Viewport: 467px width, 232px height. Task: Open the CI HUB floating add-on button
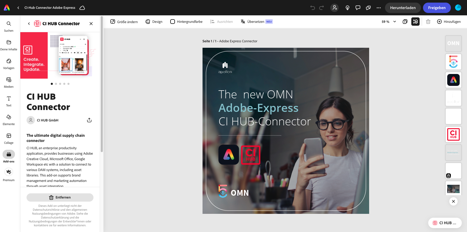pyautogui.click(x=445, y=223)
